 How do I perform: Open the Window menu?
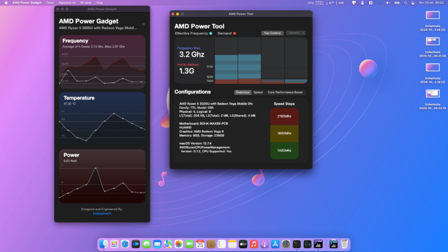pos(86,3)
